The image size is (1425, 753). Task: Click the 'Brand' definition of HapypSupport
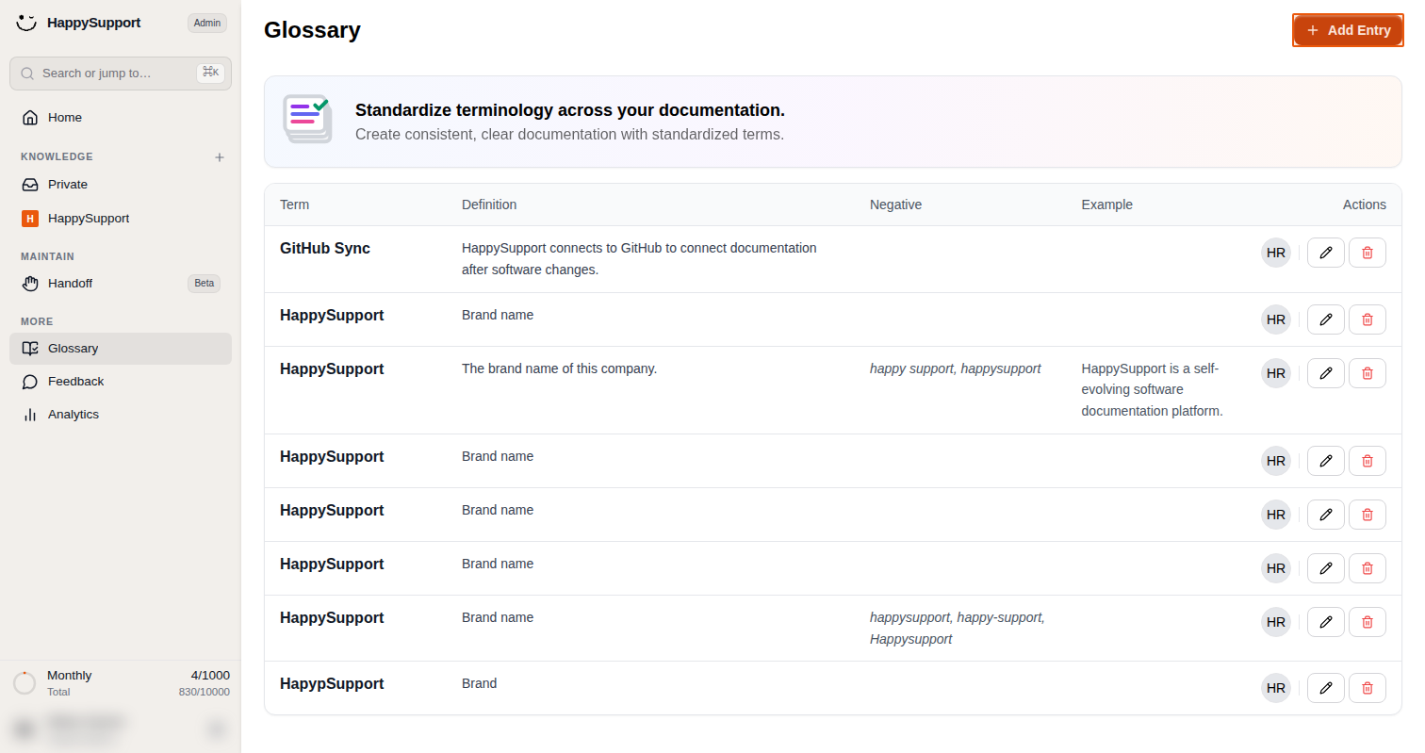click(x=479, y=684)
